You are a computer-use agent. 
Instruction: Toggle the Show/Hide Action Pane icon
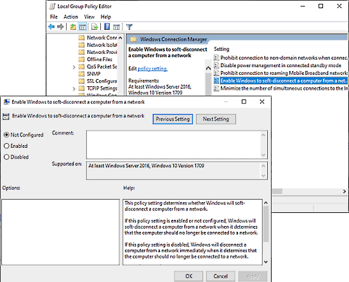(116, 27)
